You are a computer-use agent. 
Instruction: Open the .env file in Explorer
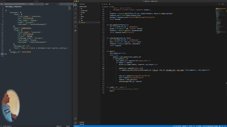pyautogui.click(x=82, y=20)
